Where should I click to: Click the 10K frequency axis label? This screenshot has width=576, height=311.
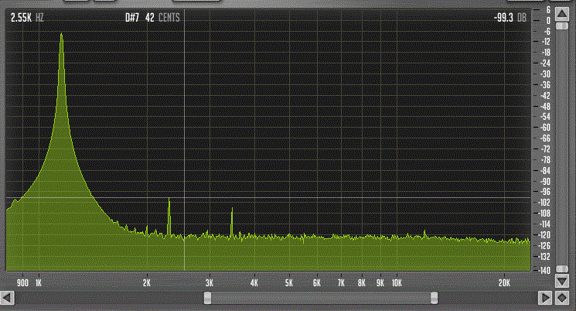click(397, 282)
